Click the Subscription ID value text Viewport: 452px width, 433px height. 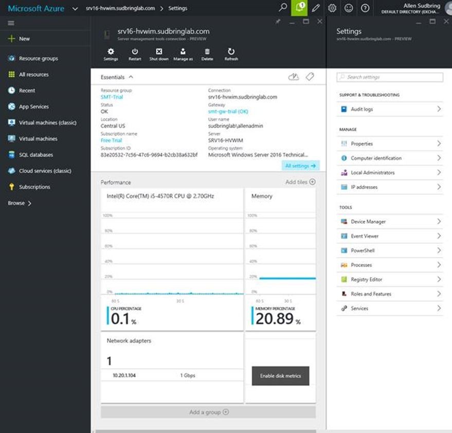pyautogui.click(x=149, y=155)
